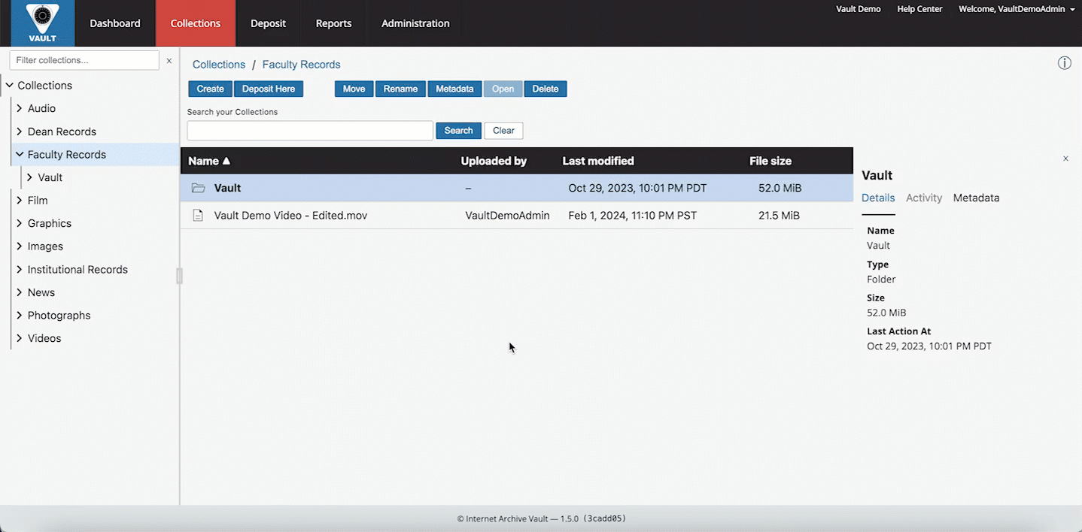Collapse the root Collections tree

10,86
